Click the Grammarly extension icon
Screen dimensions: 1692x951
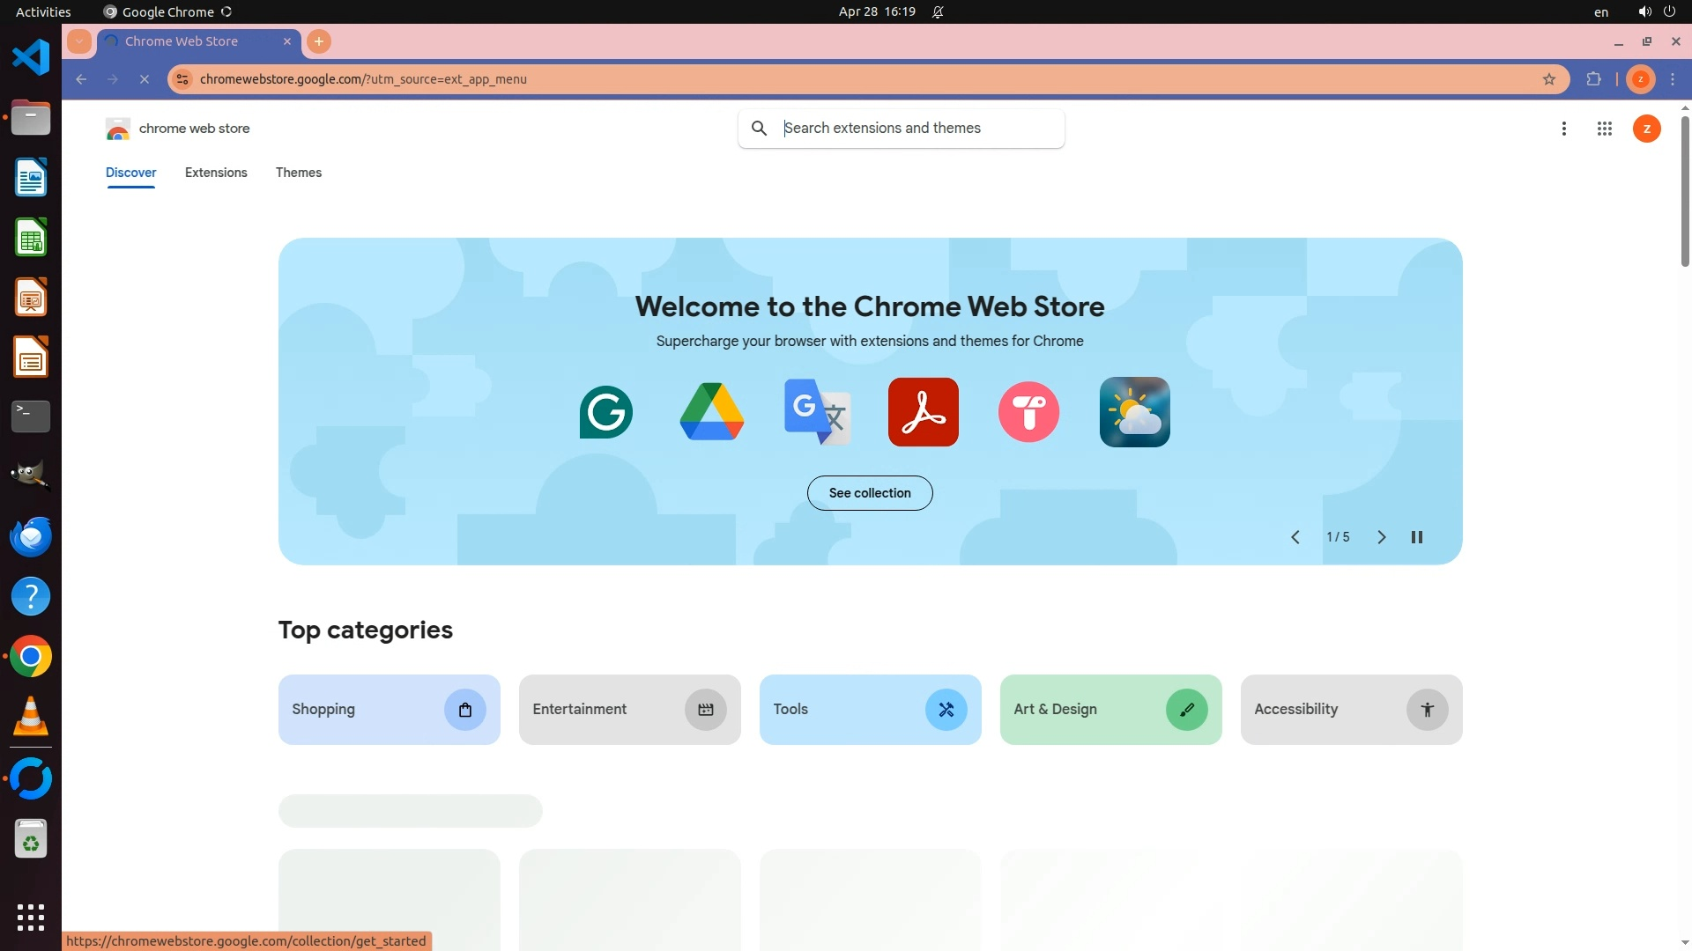coord(605,412)
